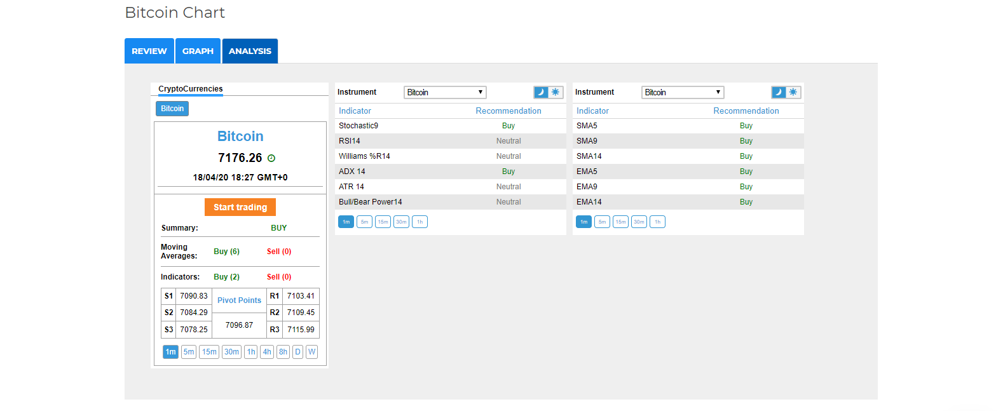
Task: Click the SMA9 row
Action: click(688, 141)
